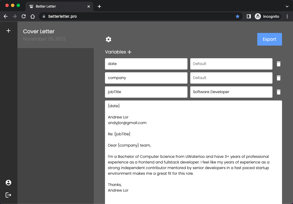Open the account profile icon
The image size is (293, 204).
point(8,183)
